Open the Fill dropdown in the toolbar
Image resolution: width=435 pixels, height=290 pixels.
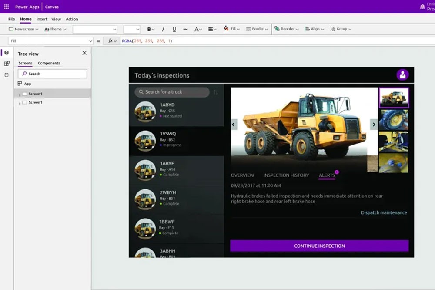(232, 29)
